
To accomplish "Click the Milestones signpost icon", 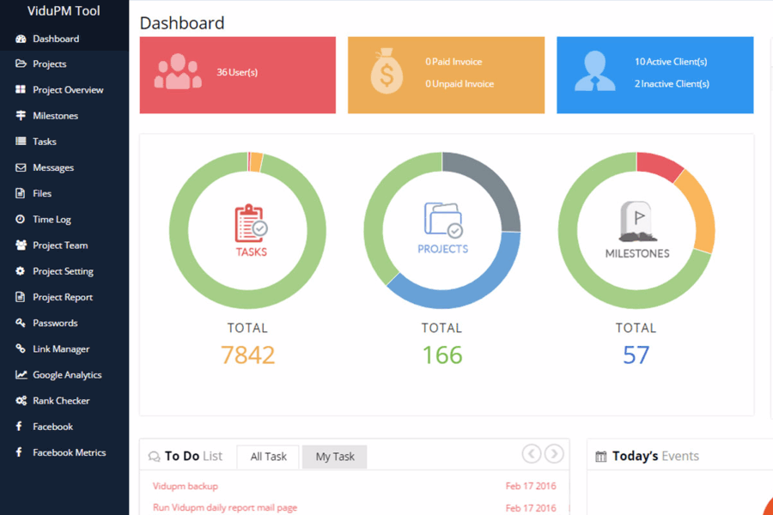I will pyautogui.click(x=21, y=115).
